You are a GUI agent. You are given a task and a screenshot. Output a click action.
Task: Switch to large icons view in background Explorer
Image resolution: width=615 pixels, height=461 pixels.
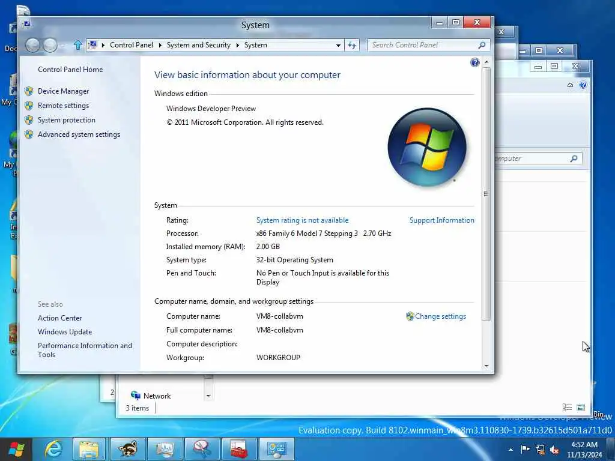point(581,408)
